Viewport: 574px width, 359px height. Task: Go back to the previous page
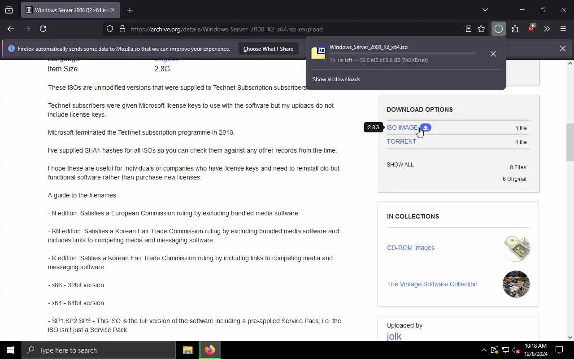coord(11,29)
